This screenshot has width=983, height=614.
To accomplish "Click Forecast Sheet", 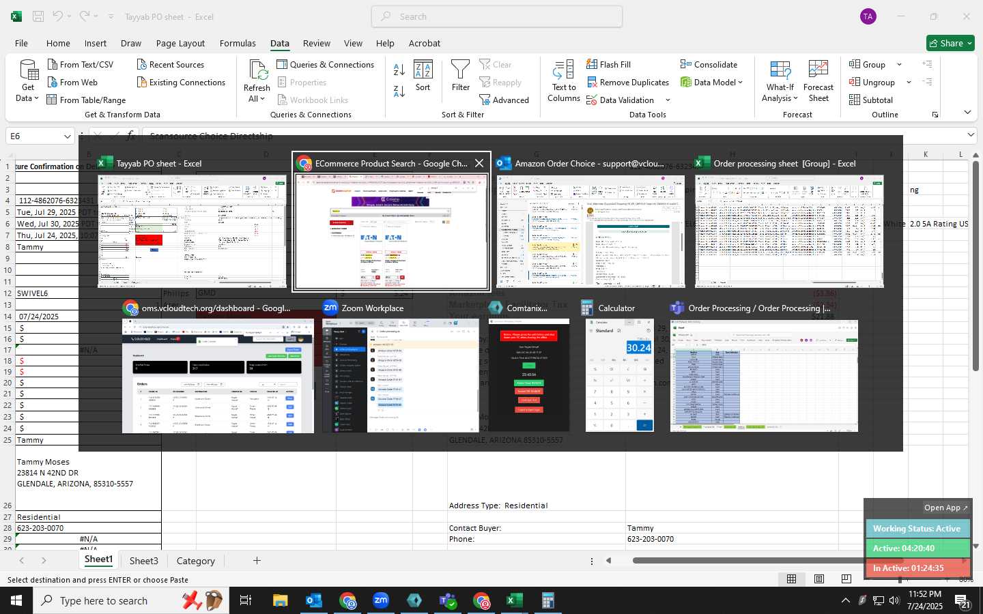I will [x=818, y=81].
